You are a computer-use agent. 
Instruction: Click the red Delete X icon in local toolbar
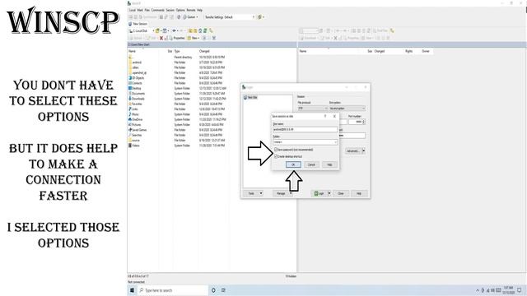[x=161, y=38]
